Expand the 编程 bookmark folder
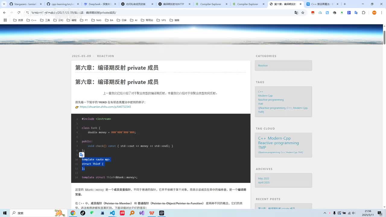Image resolution: width=386 pixels, height=217 pixels. (x=71, y=20)
